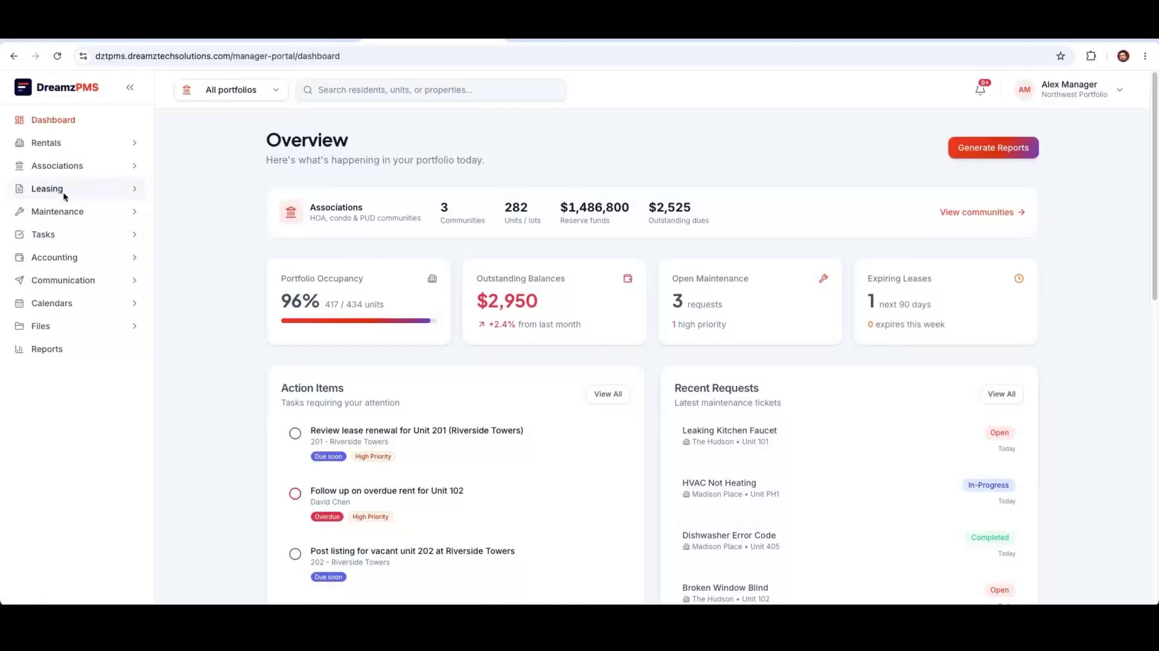This screenshot has width=1159, height=651.
Task: Click the AM user avatar
Action: 1024,90
